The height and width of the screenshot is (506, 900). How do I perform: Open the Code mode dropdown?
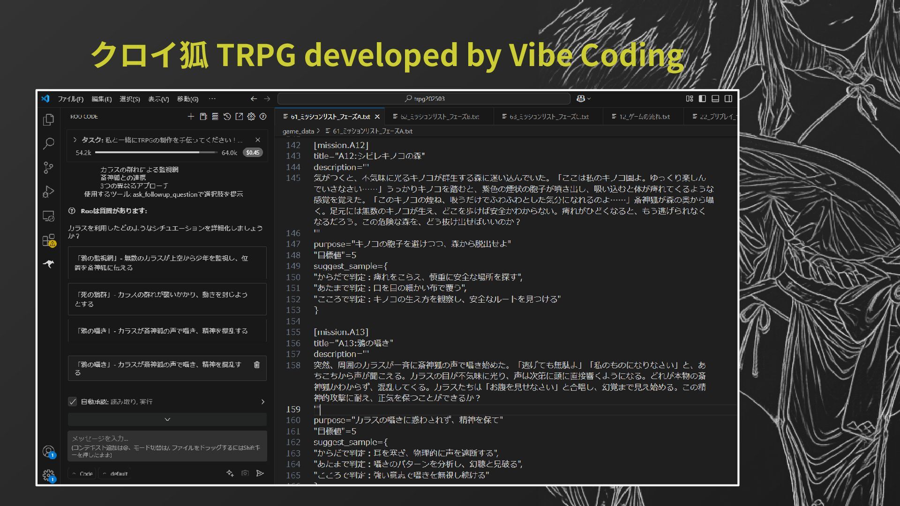pos(82,474)
